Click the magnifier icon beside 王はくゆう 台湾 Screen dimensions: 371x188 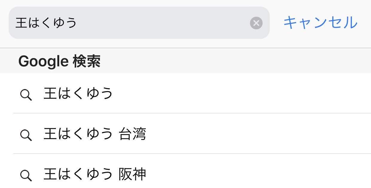coord(26,135)
